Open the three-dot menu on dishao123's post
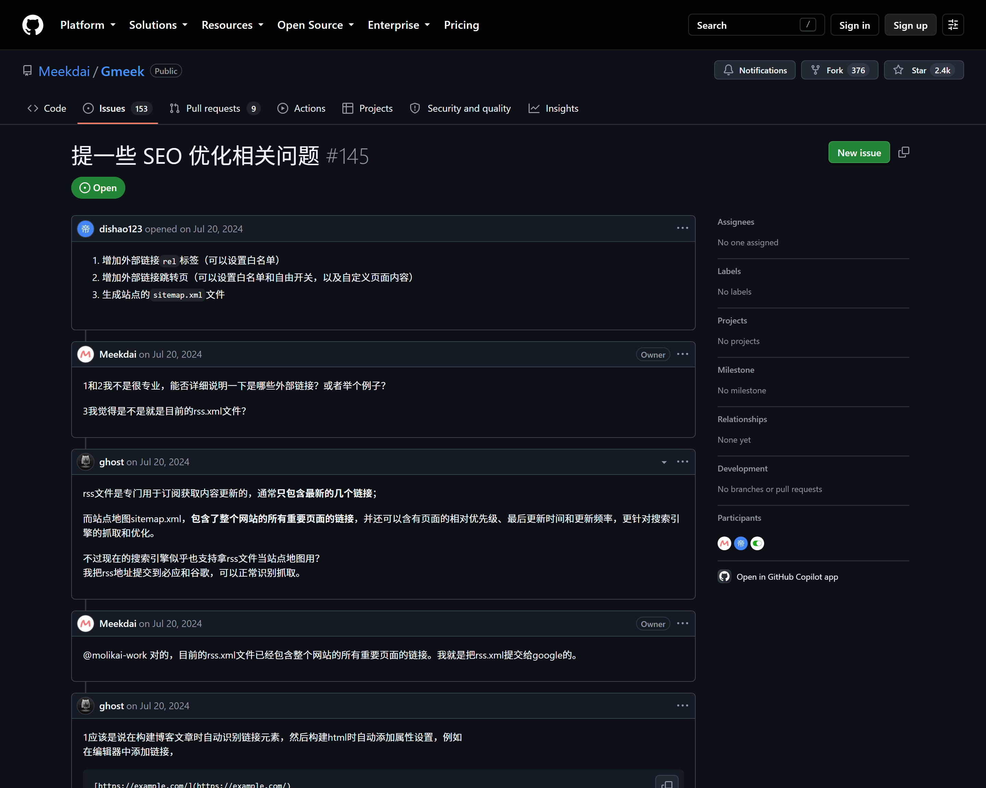The image size is (986, 788). [682, 228]
